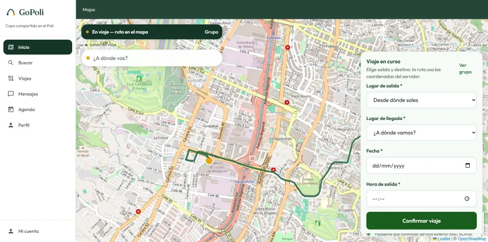Viewport: 488px width, 242px height.
Task: Click the hospital marker near Poblado station
Action: pyautogui.click(x=288, y=47)
